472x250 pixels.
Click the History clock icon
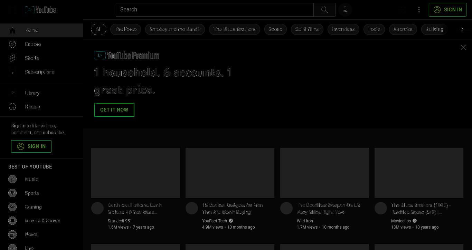[12, 107]
